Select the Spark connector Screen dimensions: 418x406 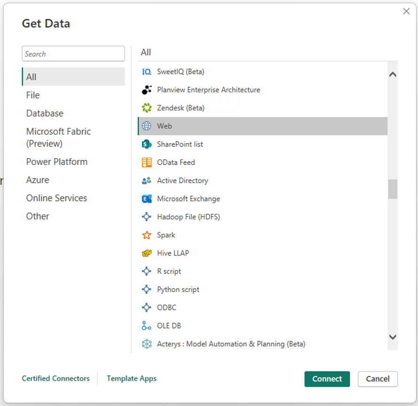[x=262, y=235]
